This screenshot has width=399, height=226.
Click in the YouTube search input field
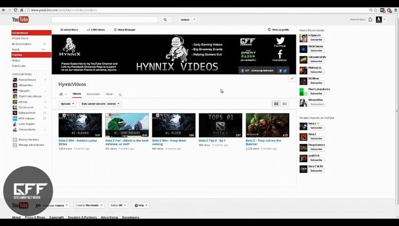click(105, 19)
